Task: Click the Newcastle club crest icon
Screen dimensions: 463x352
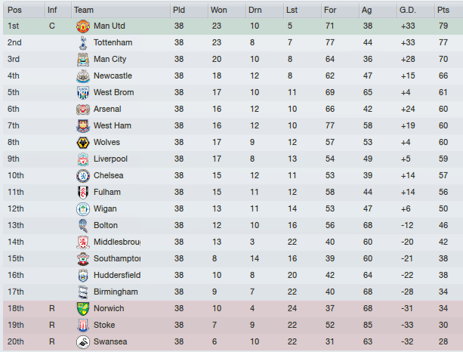Action: 82,76
